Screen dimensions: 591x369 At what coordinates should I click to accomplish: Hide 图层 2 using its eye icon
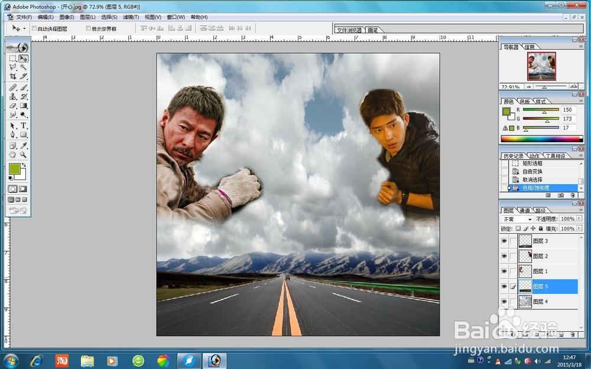[504, 256]
